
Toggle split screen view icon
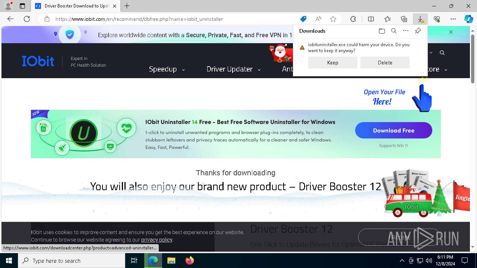click(x=371, y=19)
